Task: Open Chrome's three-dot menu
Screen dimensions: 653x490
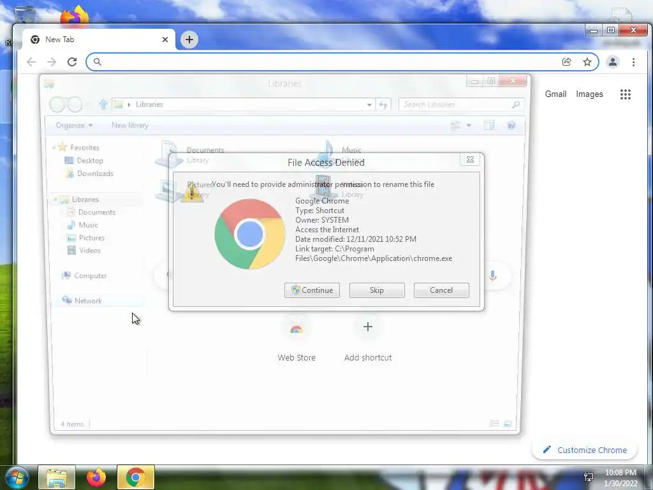Action: click(x=633, y=62)
